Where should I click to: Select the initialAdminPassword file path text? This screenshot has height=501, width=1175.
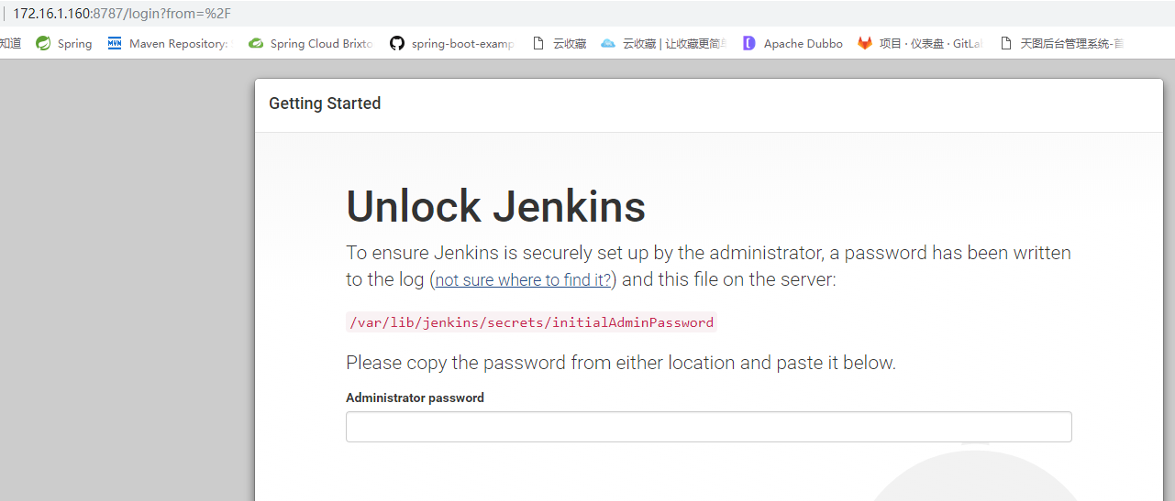[531, 322]
